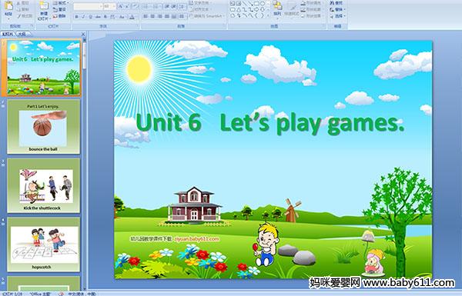Switch to the Slides pane tab

(x=8, y=34)
